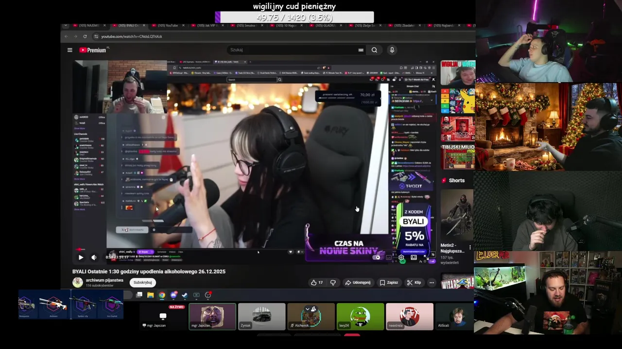Switch to the "(105) YouTube" tab
The width and height of the screenshot is (622, 349).
tap(168, 25)
